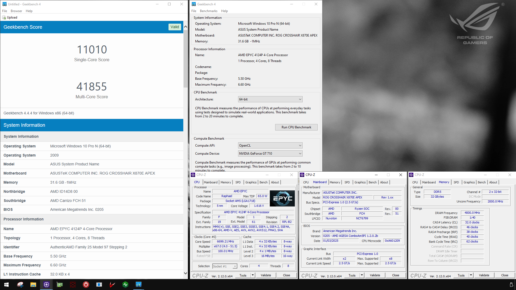Click the Upload icon in Geekbench results

tap(4, 17)
